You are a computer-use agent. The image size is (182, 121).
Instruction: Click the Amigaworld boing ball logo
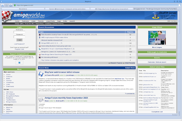point(7,16)
